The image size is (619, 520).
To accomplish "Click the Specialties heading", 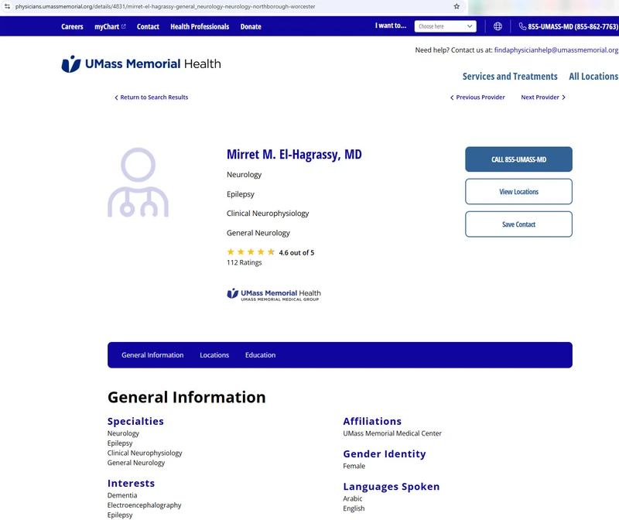I will tap(135, 421).
